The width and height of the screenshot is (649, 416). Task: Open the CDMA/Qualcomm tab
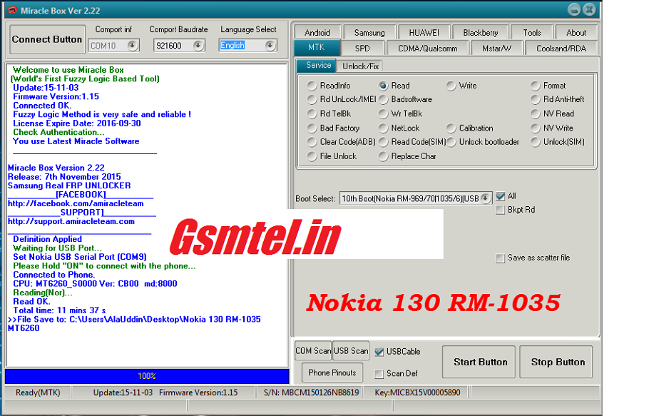click(x=428, y=49)
